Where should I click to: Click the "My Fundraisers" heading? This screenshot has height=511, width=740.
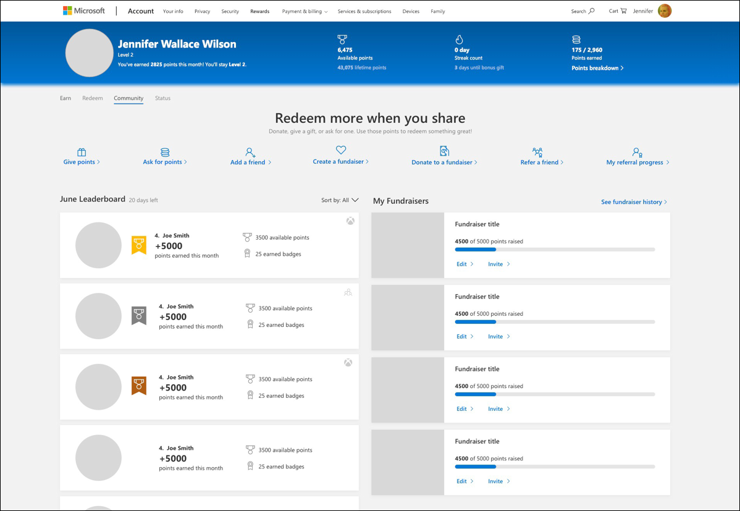[401, 201]
